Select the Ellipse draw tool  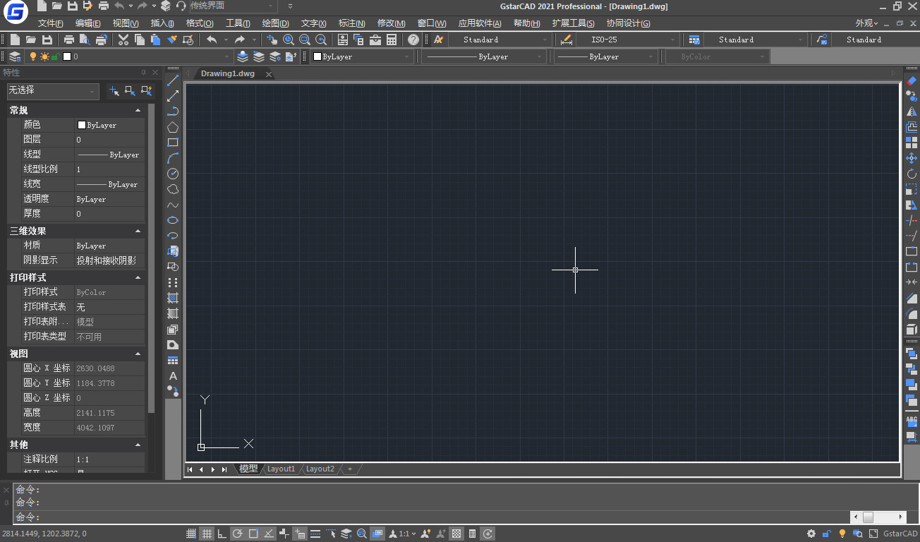coord(173,220)
